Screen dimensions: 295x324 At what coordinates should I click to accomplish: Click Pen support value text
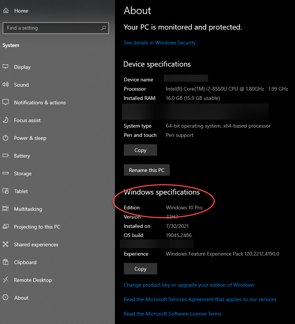pyautogui.click(x=180, y=135)
